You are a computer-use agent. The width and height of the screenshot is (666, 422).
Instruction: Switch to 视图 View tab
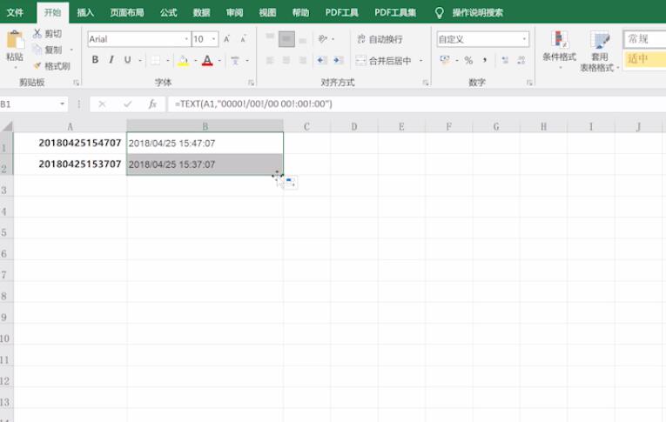(267, 12)
